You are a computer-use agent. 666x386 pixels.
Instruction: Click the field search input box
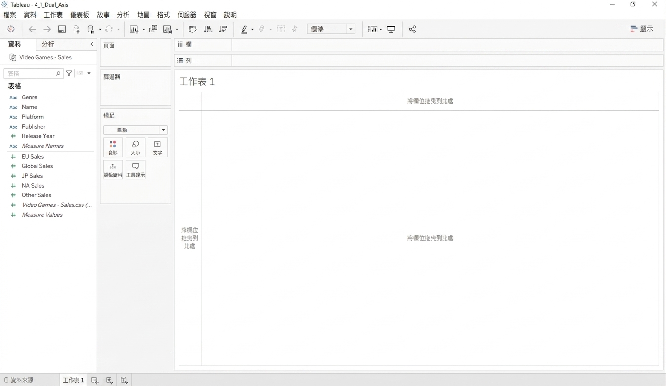[34, 73]
